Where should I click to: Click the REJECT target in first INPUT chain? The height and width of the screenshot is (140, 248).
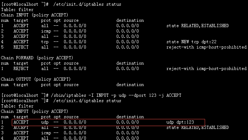[21, 47]
